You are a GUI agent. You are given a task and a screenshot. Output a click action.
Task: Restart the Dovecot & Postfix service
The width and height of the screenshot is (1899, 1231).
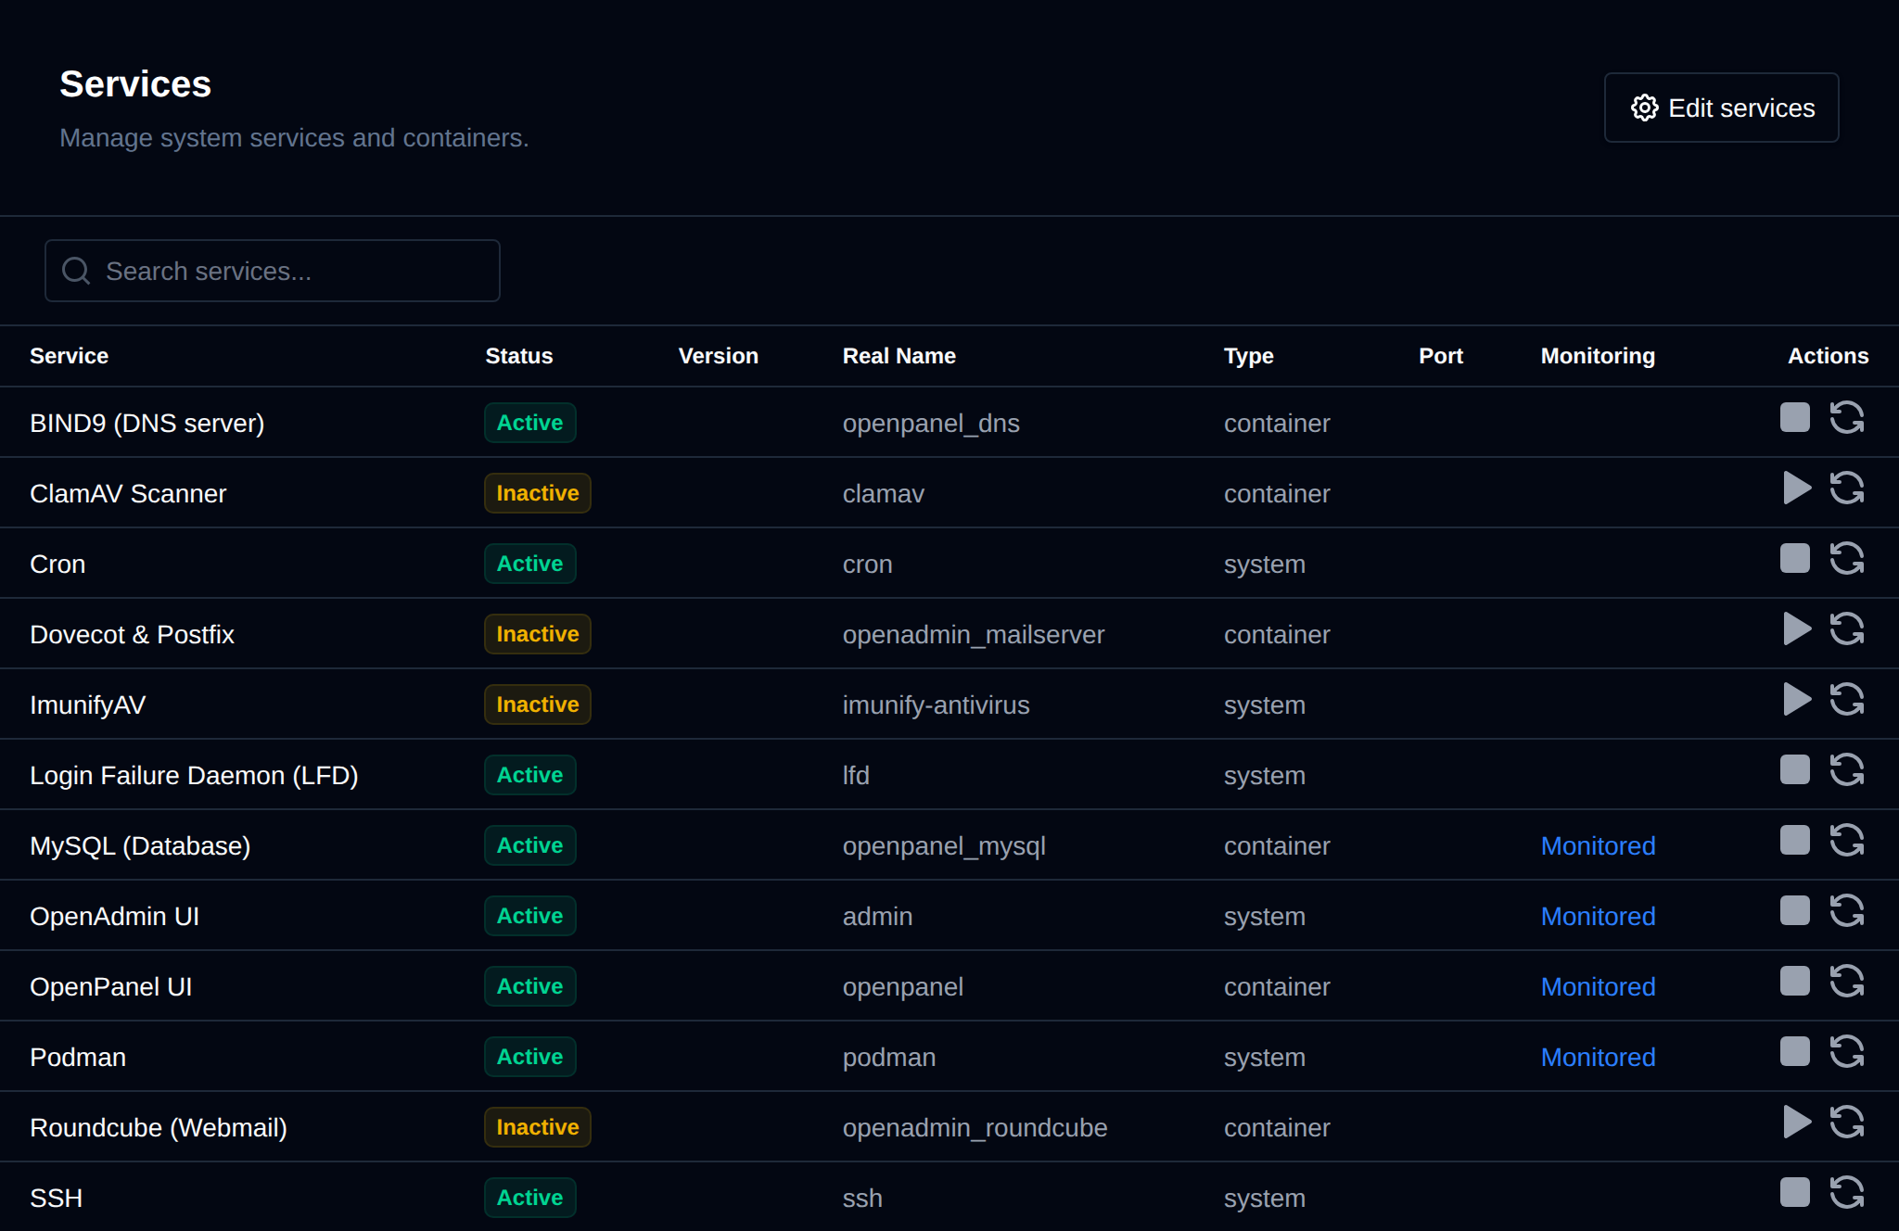pyautogui.click(x=1846, y=628)
